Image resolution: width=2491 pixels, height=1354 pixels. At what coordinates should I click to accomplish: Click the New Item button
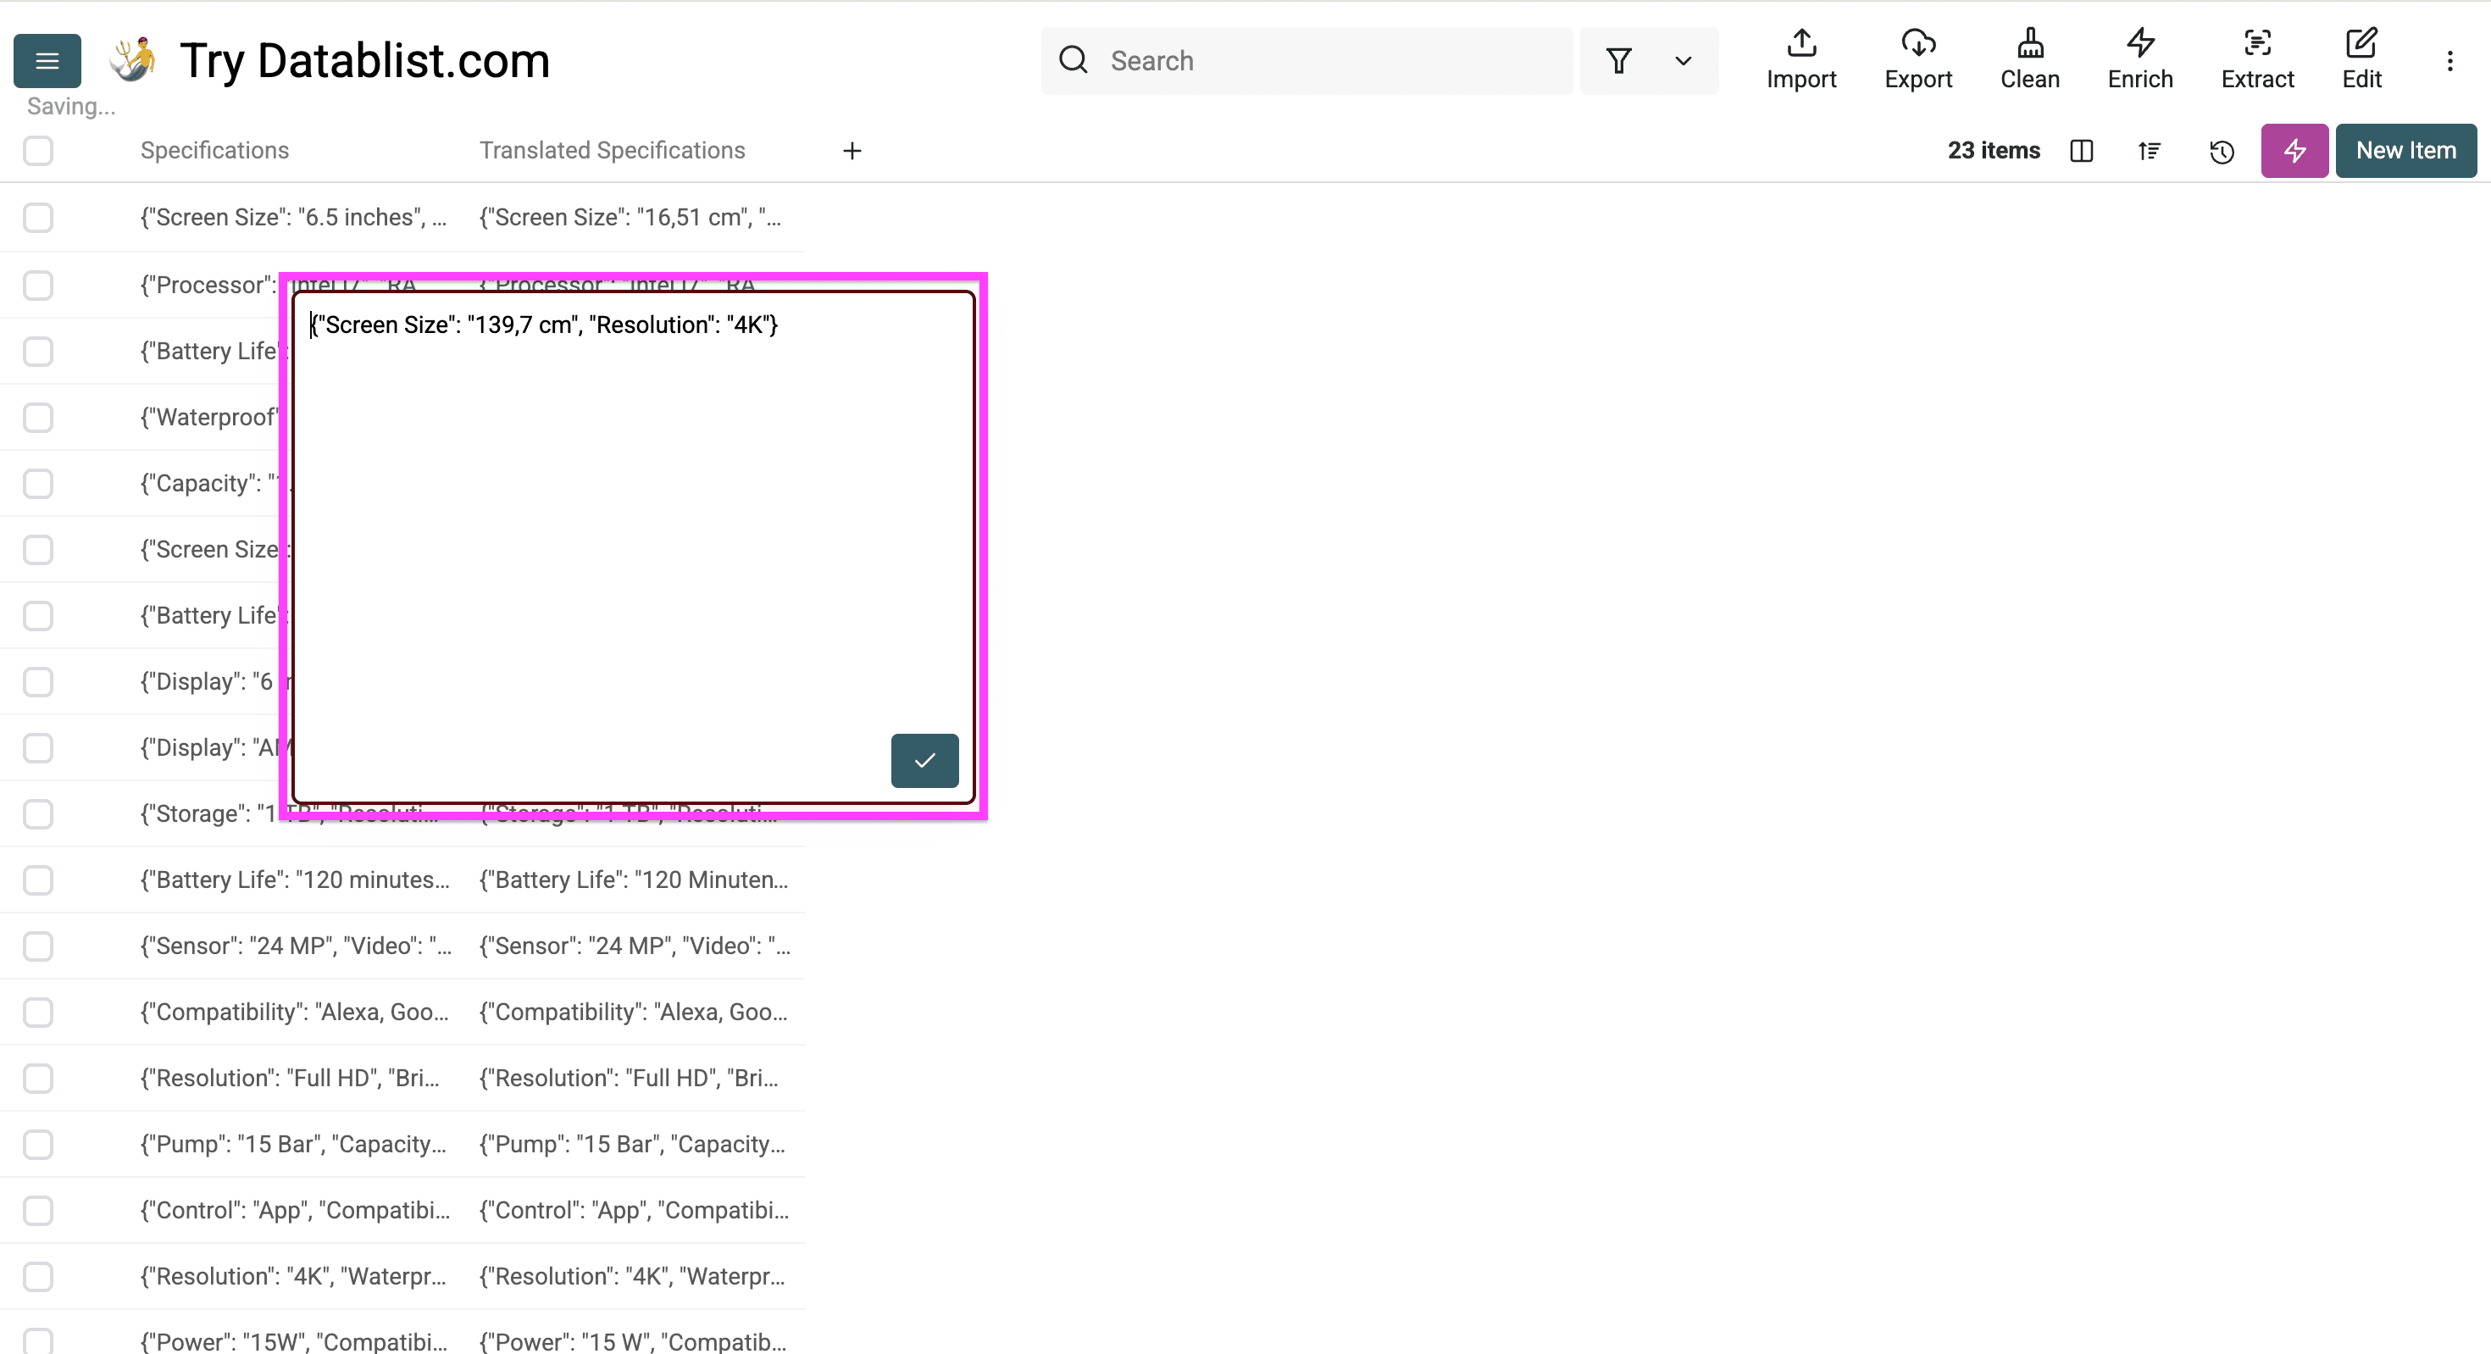(x=2405, y=151)
